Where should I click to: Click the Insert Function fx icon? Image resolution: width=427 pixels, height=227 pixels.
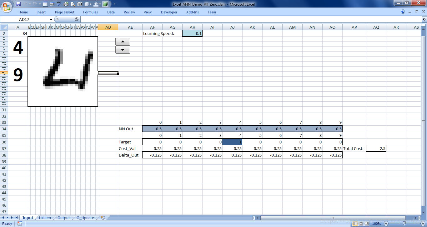point(77,19)
